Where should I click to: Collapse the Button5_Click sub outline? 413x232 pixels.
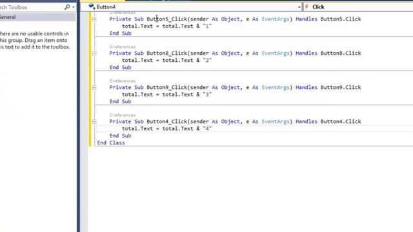coord(94,19)
